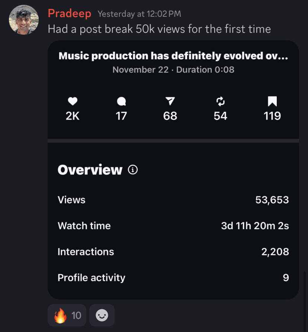Click the share arrow icon
The width and height of the screenshot is (308, 332).
(170, 101)
